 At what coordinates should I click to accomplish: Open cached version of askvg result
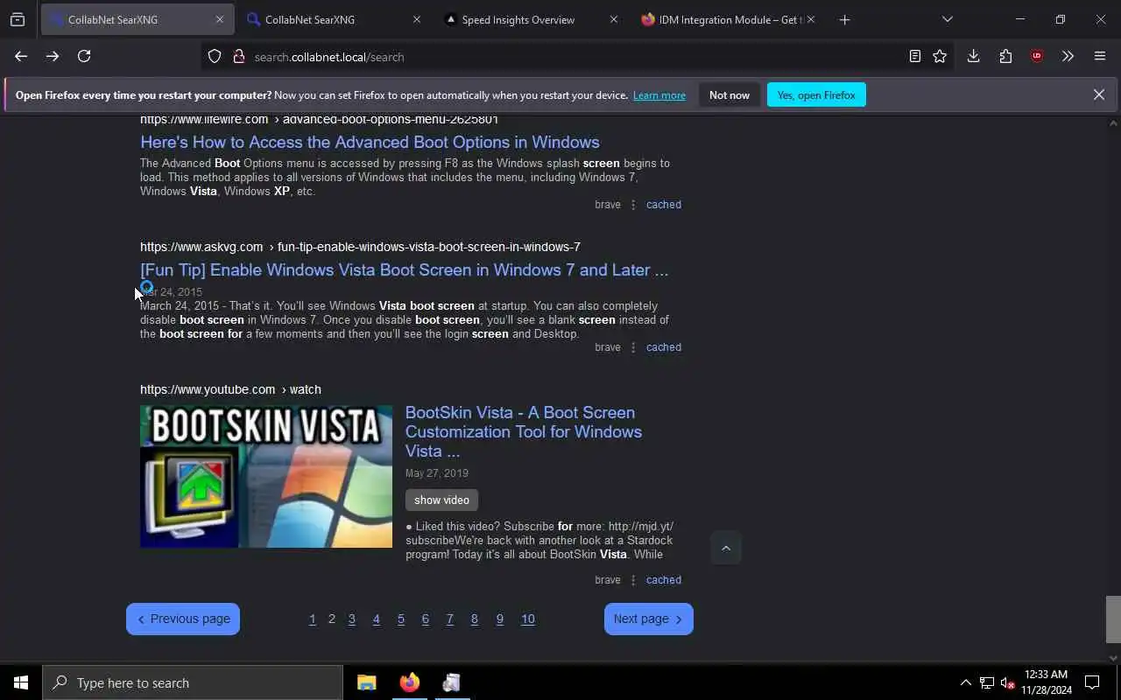[x=664, y=347]
